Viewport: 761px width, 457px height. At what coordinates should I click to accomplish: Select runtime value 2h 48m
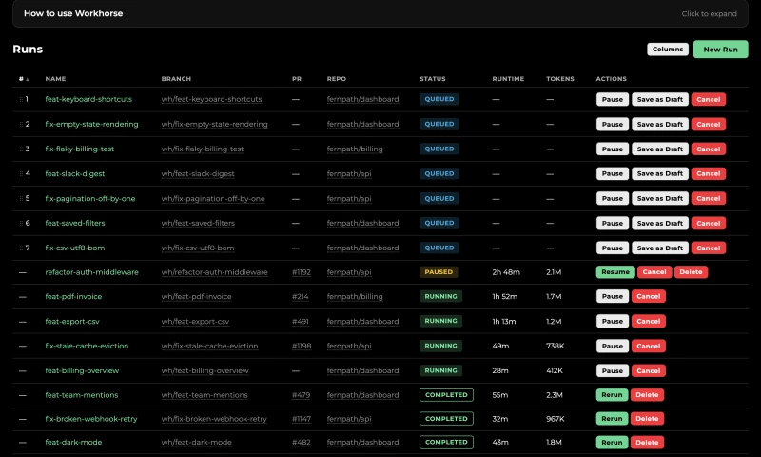506,272
